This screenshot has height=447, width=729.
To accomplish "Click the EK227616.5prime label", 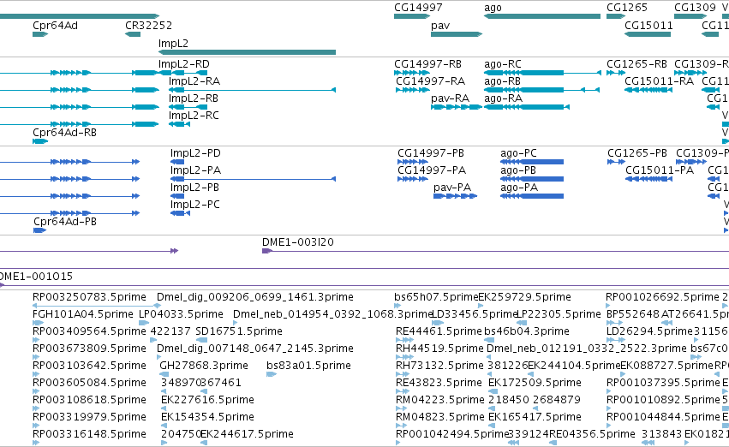I will point(207,401).
